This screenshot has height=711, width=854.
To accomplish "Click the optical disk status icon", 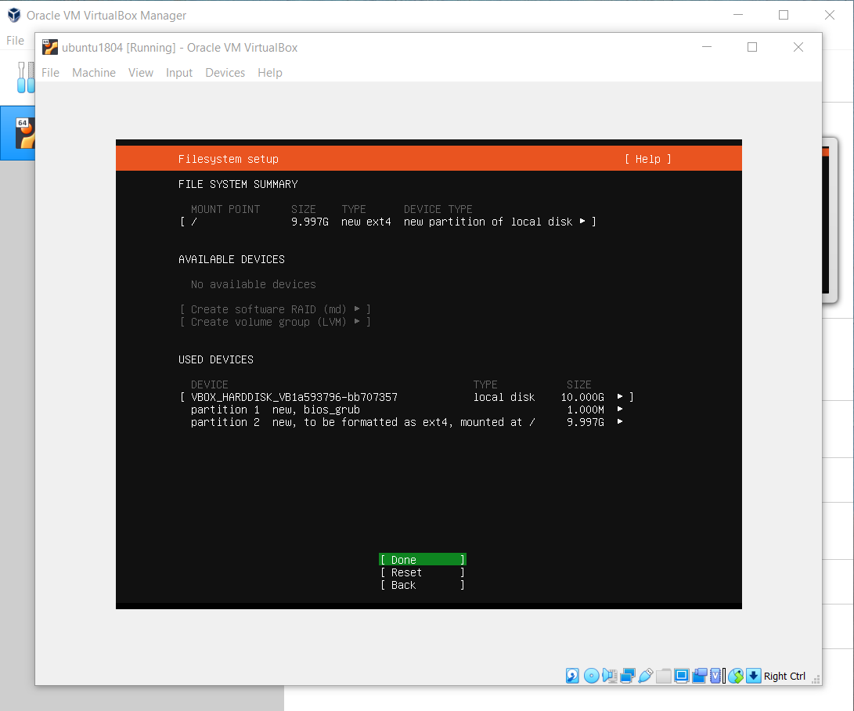I will pos(592,676).
